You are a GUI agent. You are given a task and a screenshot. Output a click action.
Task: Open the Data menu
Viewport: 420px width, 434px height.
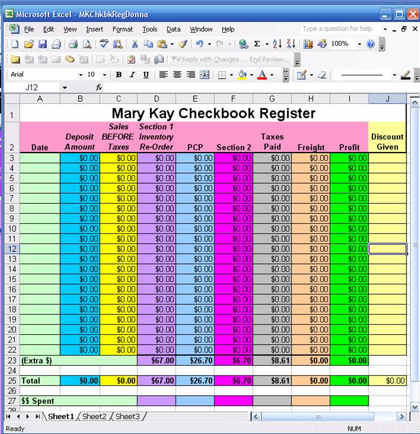[173, 29]
